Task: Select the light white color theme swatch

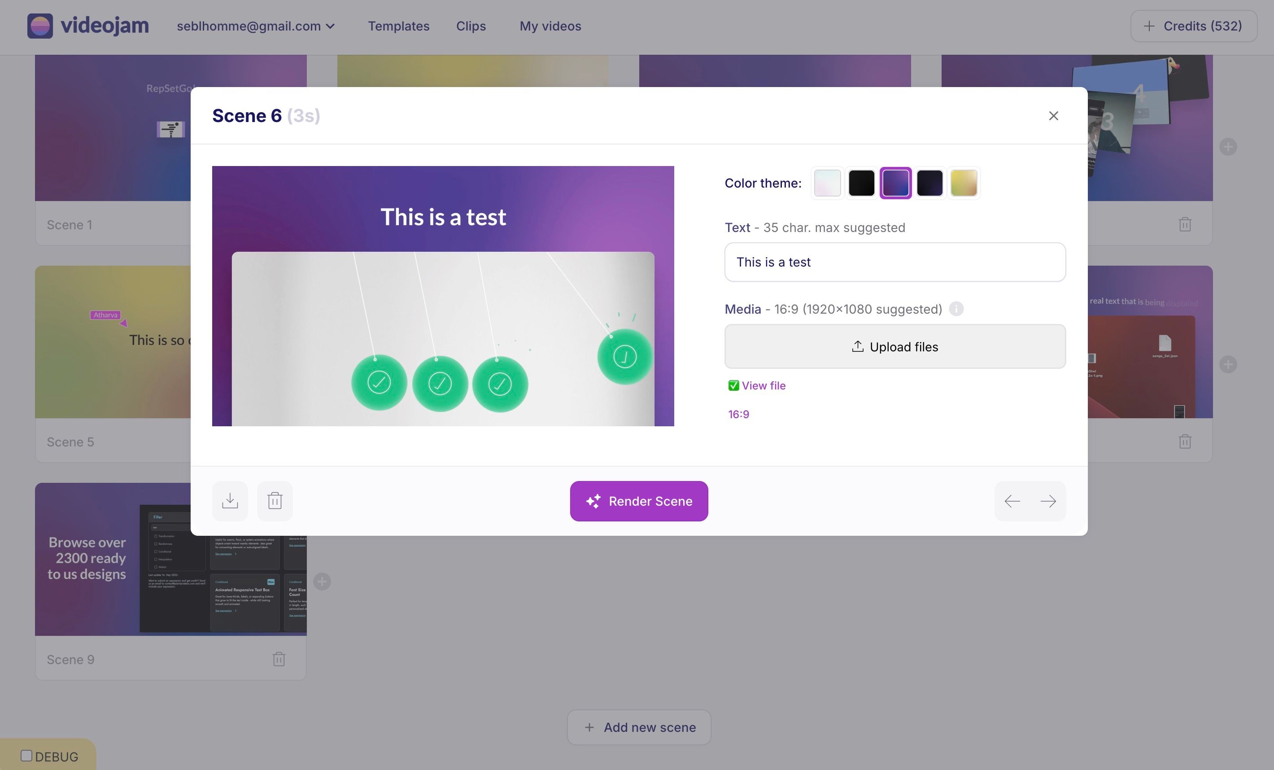Action: point(827,183)
